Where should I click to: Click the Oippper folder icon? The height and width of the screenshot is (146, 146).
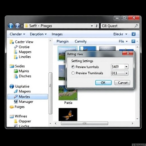(16, 121)
